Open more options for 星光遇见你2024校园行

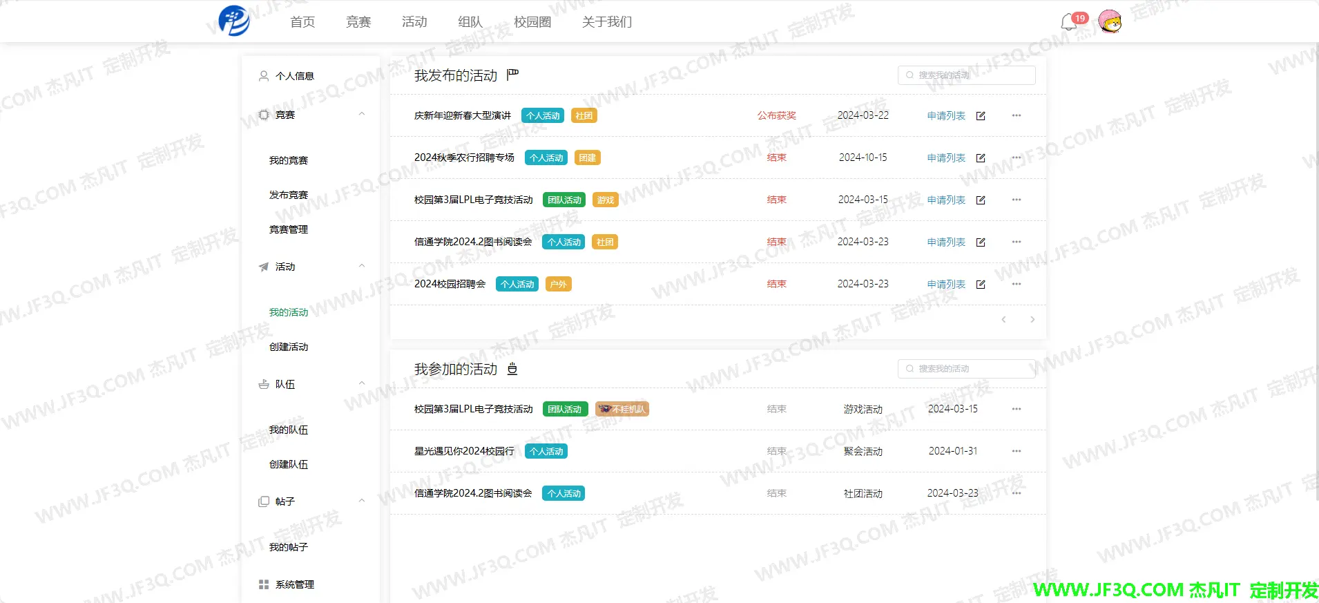[x=1017, y=451]
